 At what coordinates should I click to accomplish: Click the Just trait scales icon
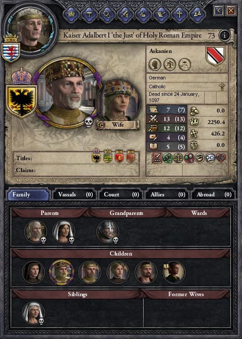pyautogui.click(x=179, y=158)
